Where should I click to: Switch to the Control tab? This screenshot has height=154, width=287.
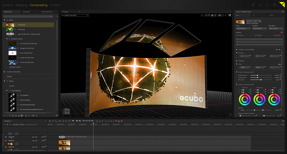55,5
